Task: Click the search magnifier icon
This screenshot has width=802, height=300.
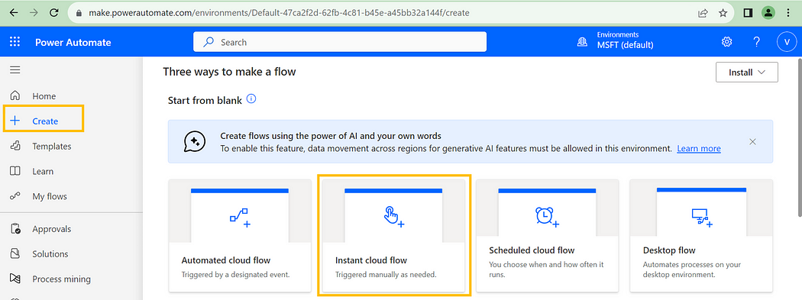Action: tap(209, 43)
